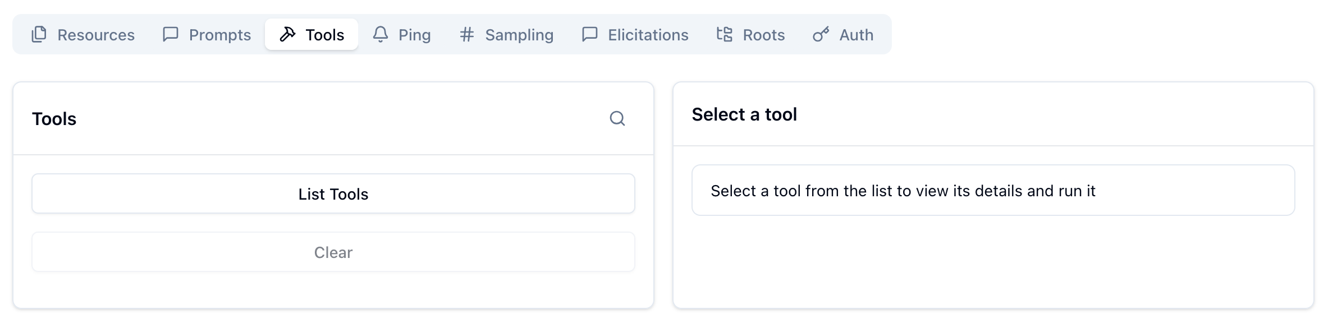Screen dimensions: 1319x323
Task: Switch to the Roots tab
Action: tap(750, 34)
